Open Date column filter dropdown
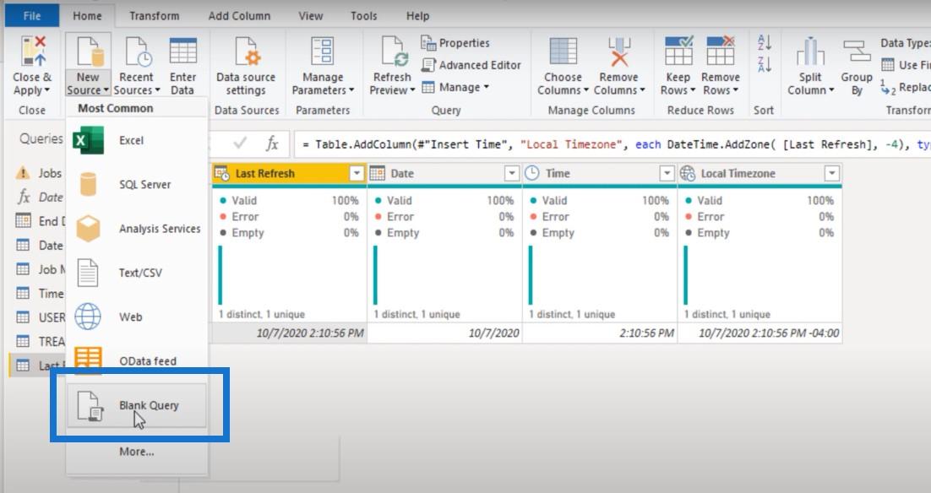The height and width of the screenshot is (493, 931). coord(512,173)
